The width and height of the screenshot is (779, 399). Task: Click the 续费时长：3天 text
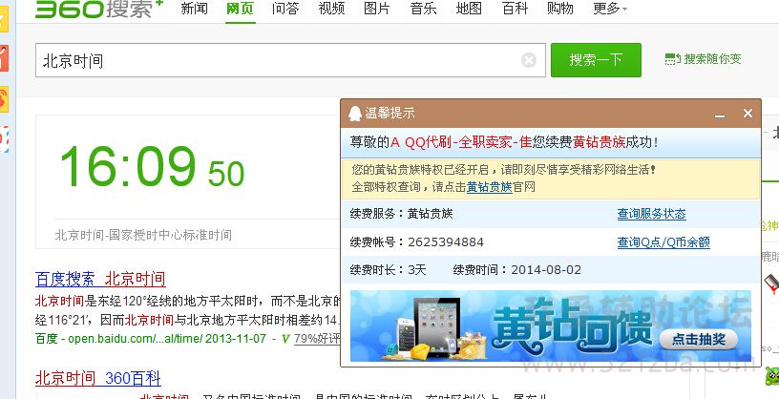click(x=388, y=270)
